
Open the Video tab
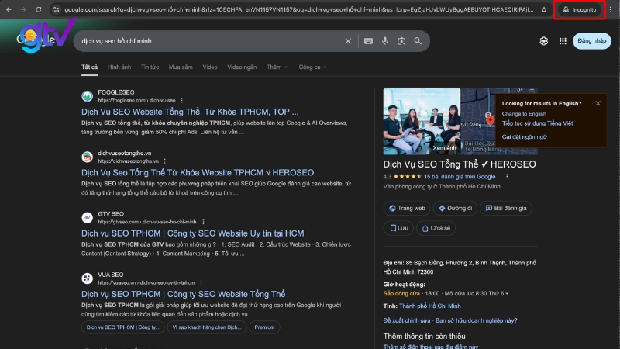(210, 67)
